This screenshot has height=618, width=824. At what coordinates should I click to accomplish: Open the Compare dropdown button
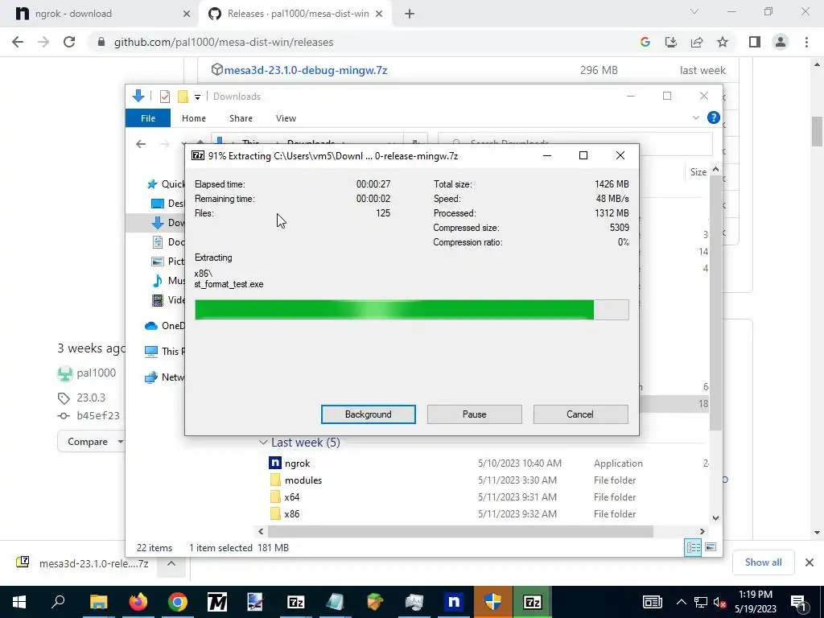[x=92, y=442]
